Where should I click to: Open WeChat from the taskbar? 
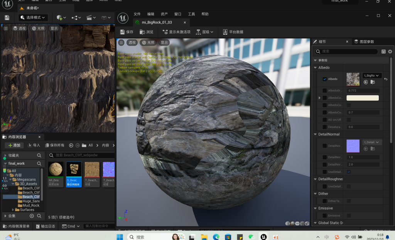(x=252, y=237)
